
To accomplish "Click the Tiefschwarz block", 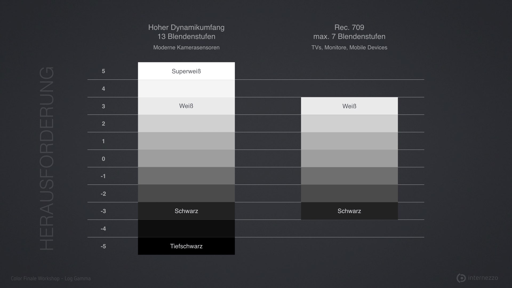I will [186, 246].
